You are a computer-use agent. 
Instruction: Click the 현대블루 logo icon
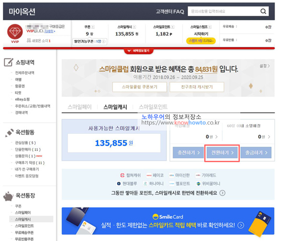[x=119, y=183]
